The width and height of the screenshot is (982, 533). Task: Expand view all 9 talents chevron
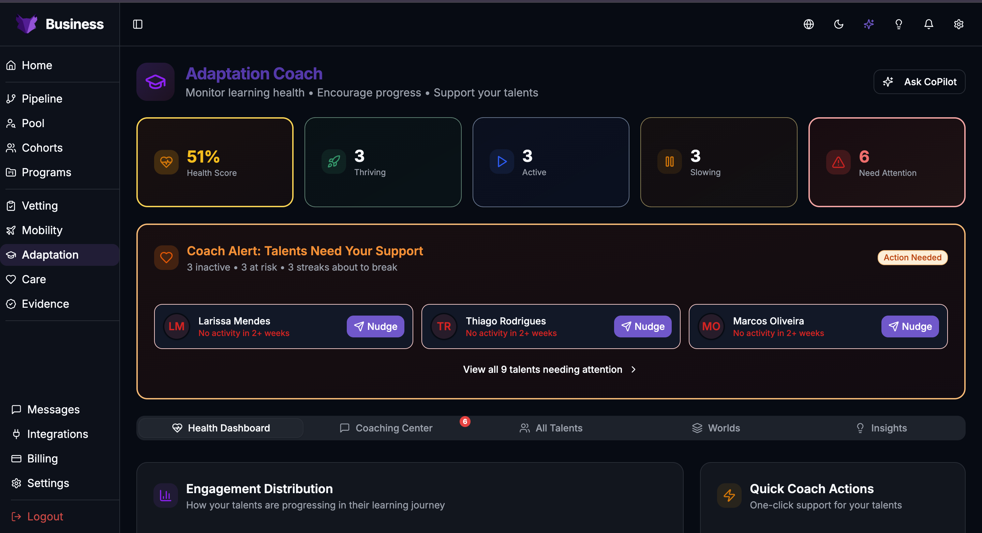(x=634, y=369)
